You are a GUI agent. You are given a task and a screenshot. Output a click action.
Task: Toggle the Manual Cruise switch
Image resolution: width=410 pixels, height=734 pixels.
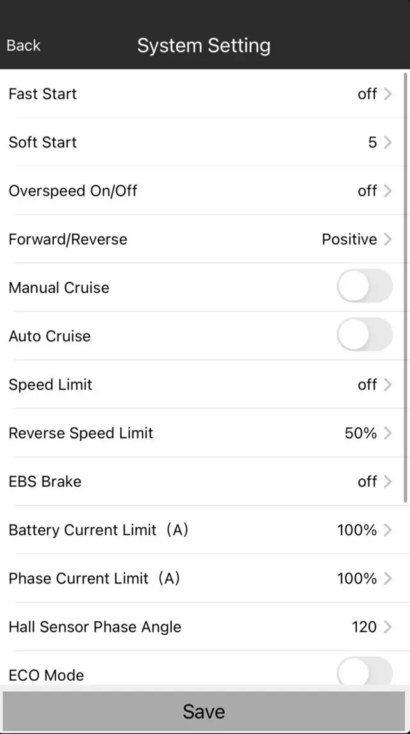click(365, 286)
